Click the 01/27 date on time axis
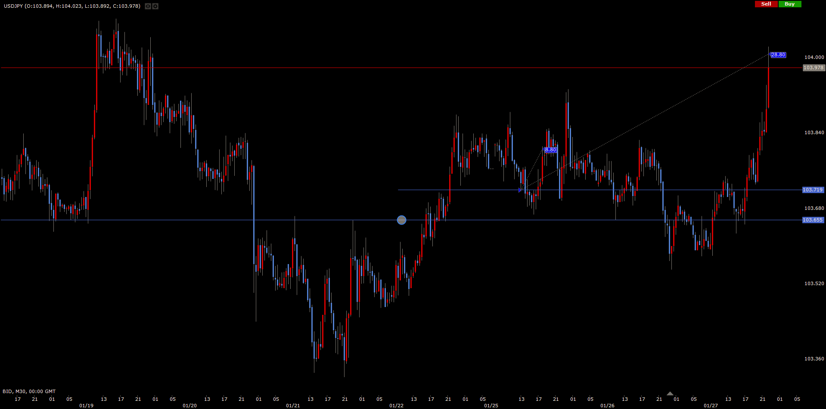Viewport: 826px width, 409px height. (711, 406)
